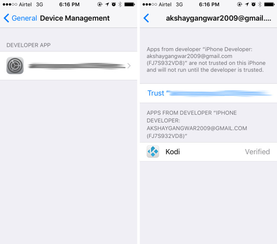Tap the battery icon in right status bar
The image size is (277, 244).
coord(269,4)
